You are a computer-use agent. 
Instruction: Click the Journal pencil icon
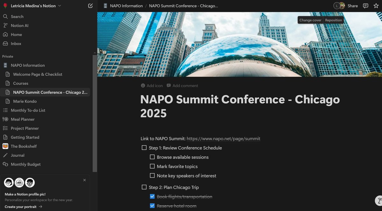point(5,155)
